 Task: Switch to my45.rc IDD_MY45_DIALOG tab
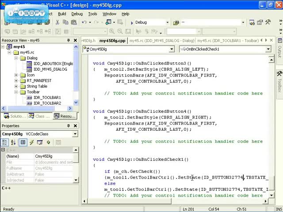[161, 41]
